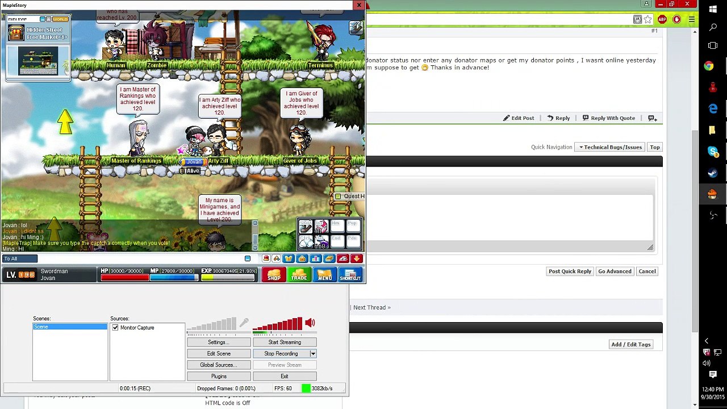Open Task View on the taskbar
727x409 pixels.
pyautogui.click(x=713, y=45)
